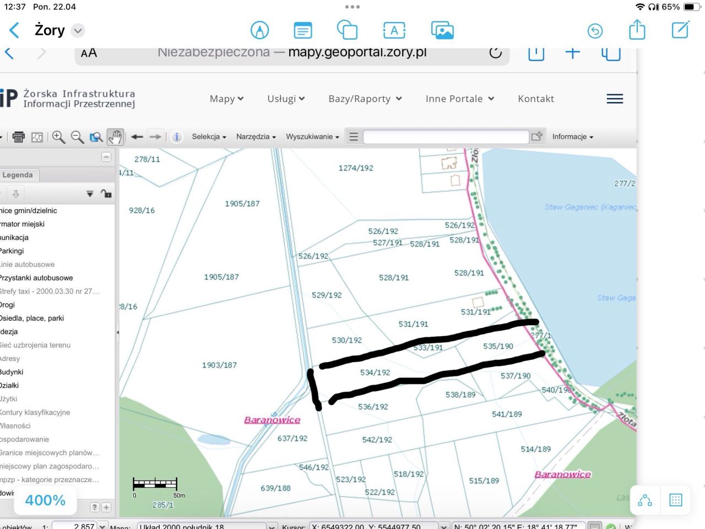Open the note text-format icon
The image size is (705, 529).
pyautogui.click(x=302, y=30)
